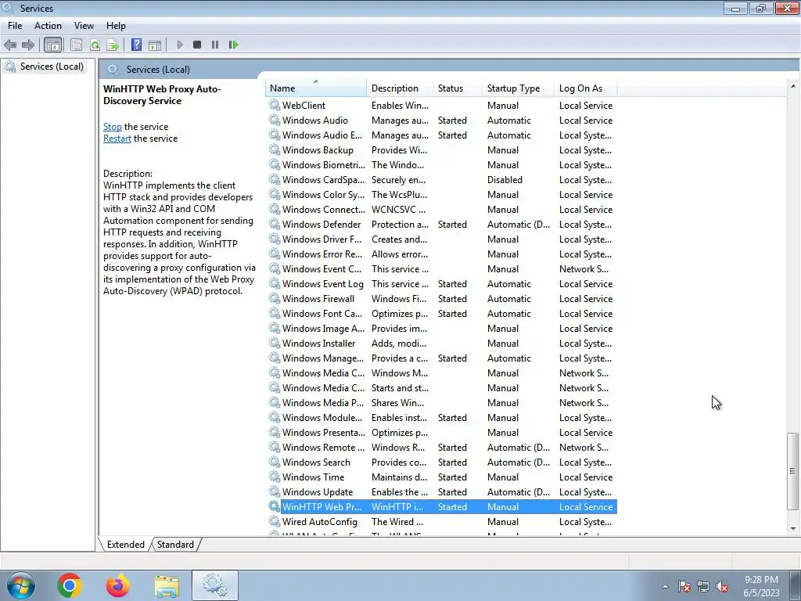This screenshot has width=801, height=601.
Task: Click Services taskbar button
Action: pyautogui.click(x=215, y=585)
